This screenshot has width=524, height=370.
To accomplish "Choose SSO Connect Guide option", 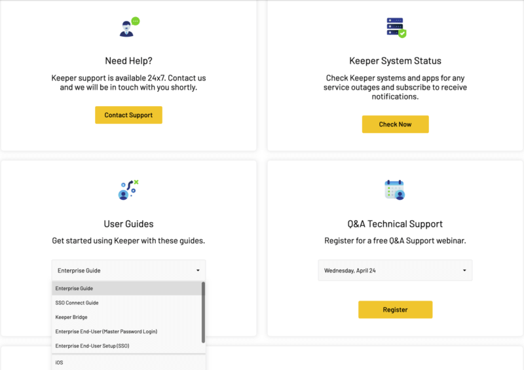I will coord(126,303).
